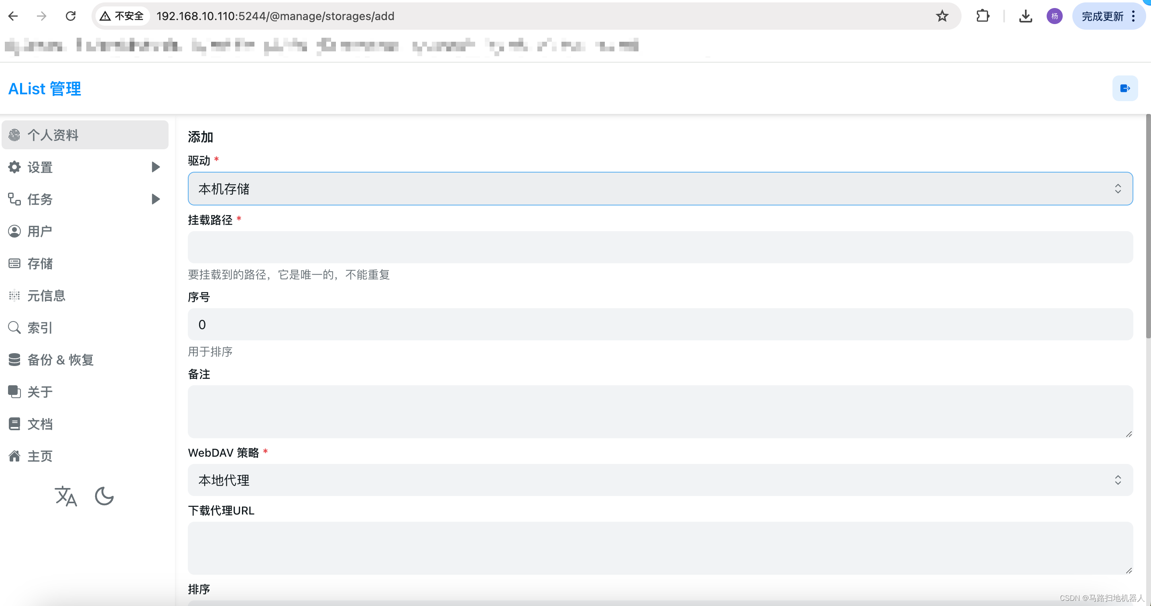Click the language translation icon in sidebar
Viewport: 1151px width, 606px height.
(x=66, y=496)
